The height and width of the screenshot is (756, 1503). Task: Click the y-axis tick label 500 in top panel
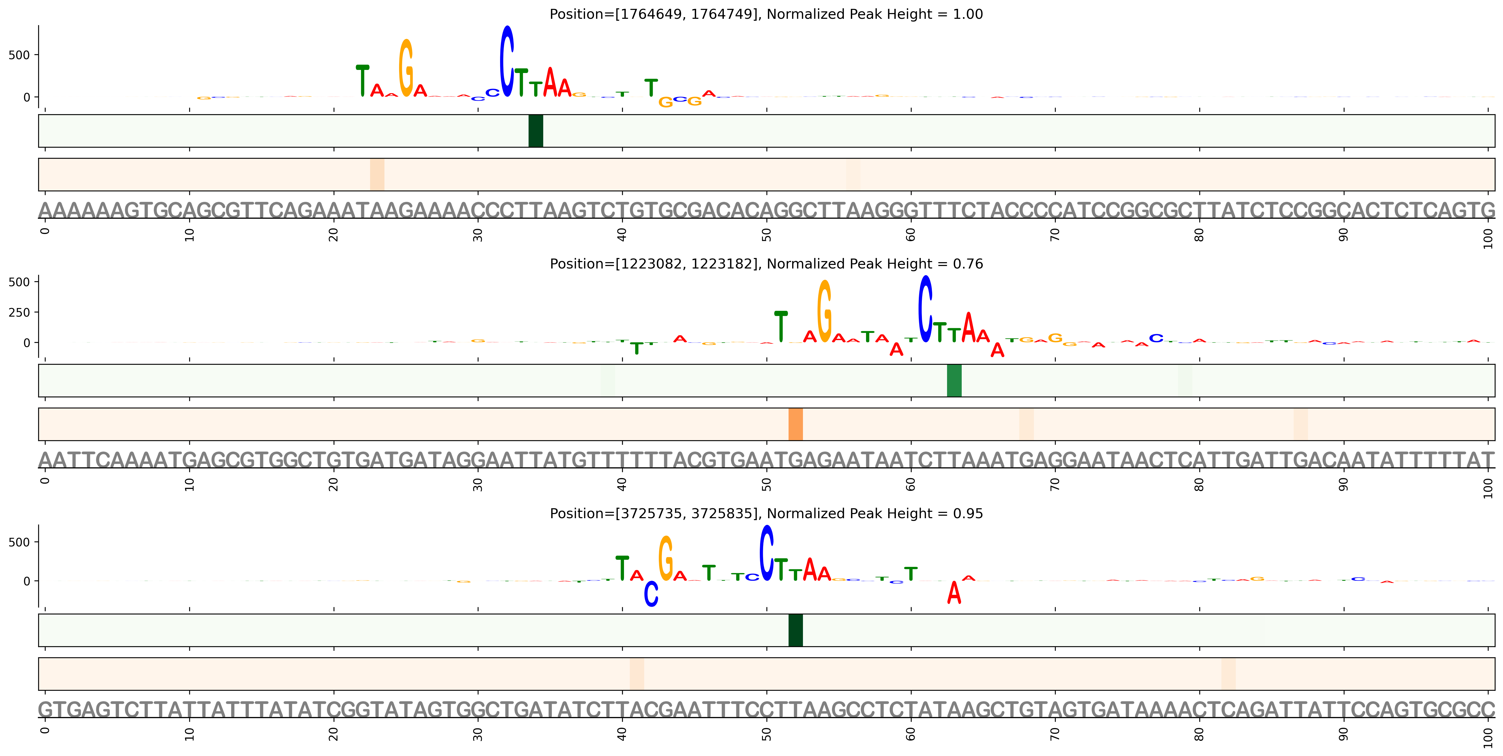19,55
